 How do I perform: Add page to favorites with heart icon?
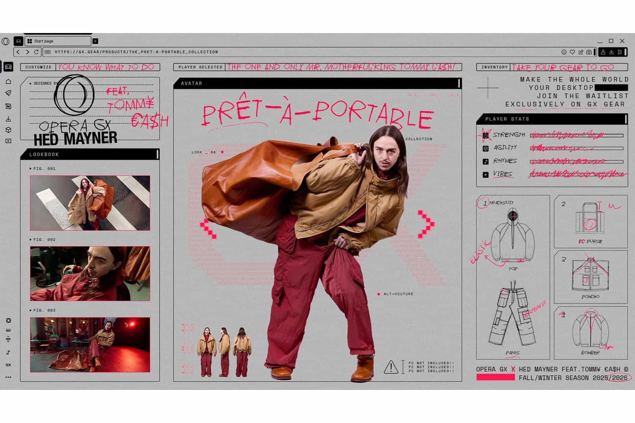point(572,52)
